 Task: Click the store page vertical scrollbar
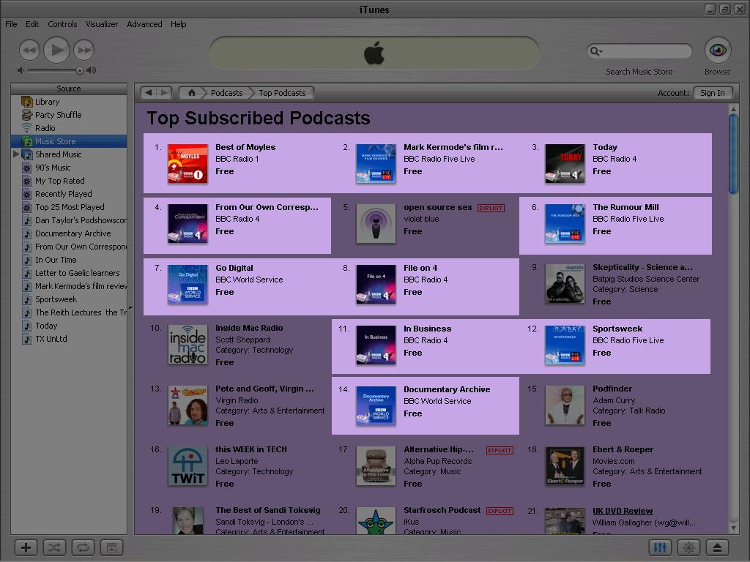pyautogui.click(x=733, y=154)
